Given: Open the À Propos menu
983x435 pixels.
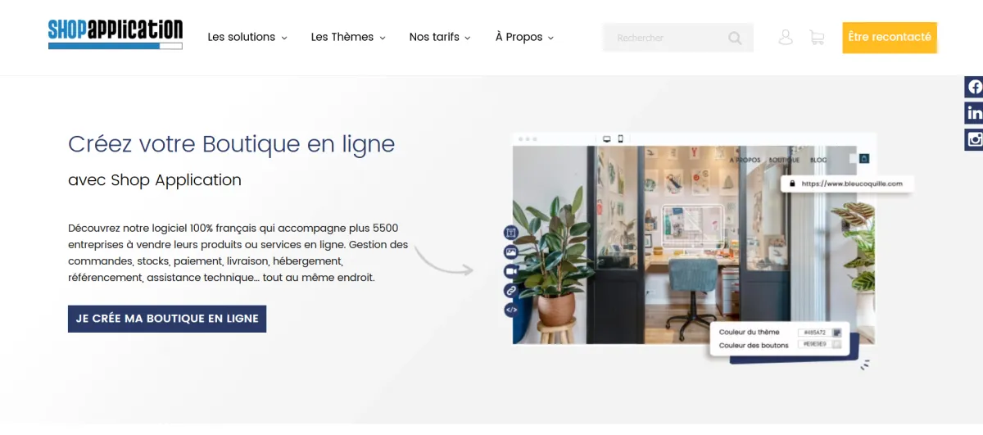Looking at the screenshot, I should [x=525, y=37].
